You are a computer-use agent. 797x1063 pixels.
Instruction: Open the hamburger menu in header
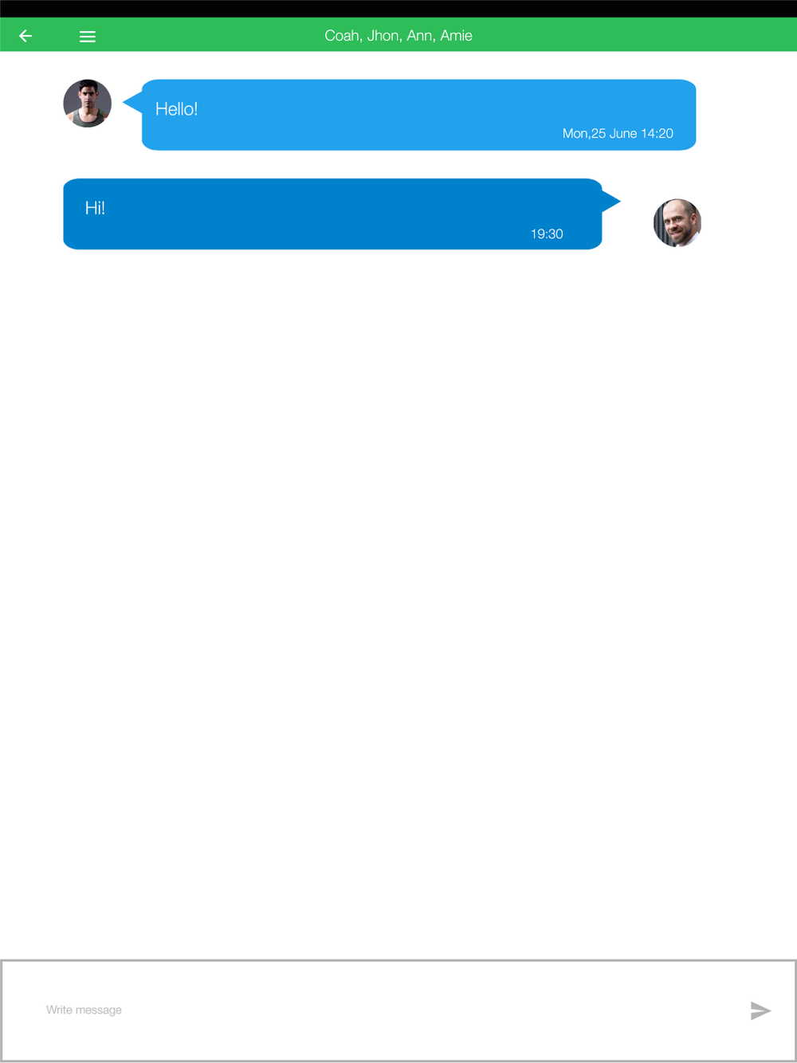coord(88,37)
